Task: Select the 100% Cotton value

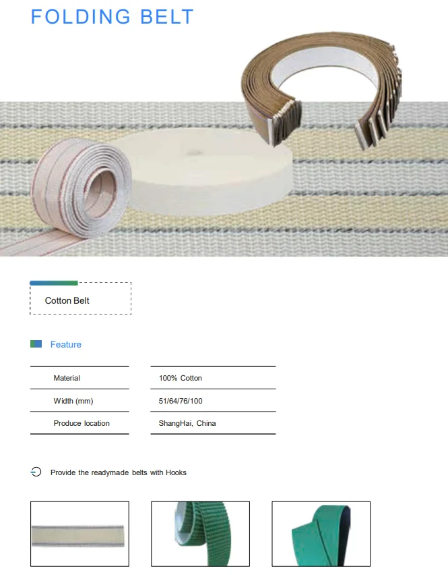Action: click(x=181, y=378)
